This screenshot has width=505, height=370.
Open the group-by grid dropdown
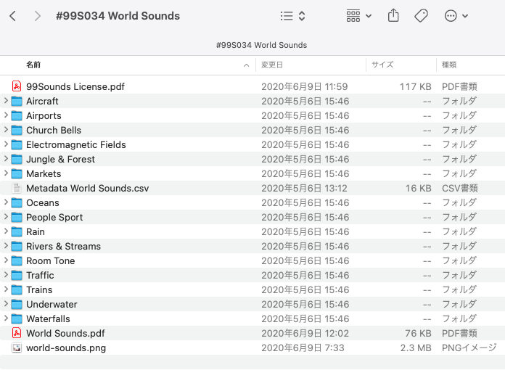tap(358, 16)
